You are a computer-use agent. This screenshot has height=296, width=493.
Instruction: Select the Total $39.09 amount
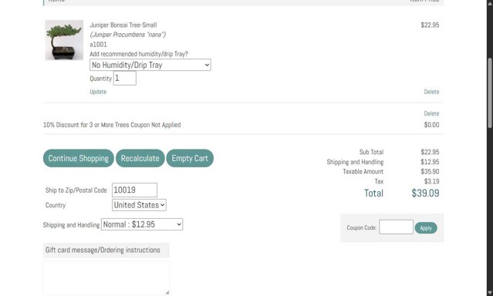[x=425, y=193]
